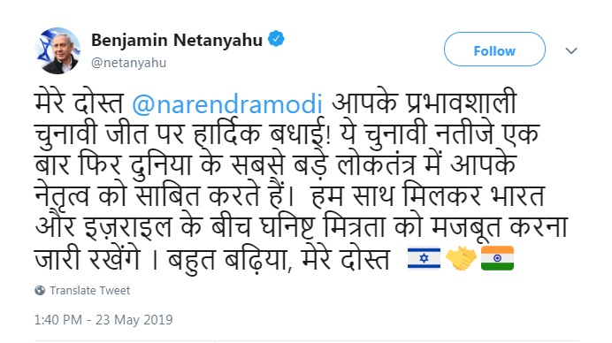The height and width of the screenshot is (343, 612).
Task: Click the globe icon beside Translate Tweet
Action: (40, 290)
